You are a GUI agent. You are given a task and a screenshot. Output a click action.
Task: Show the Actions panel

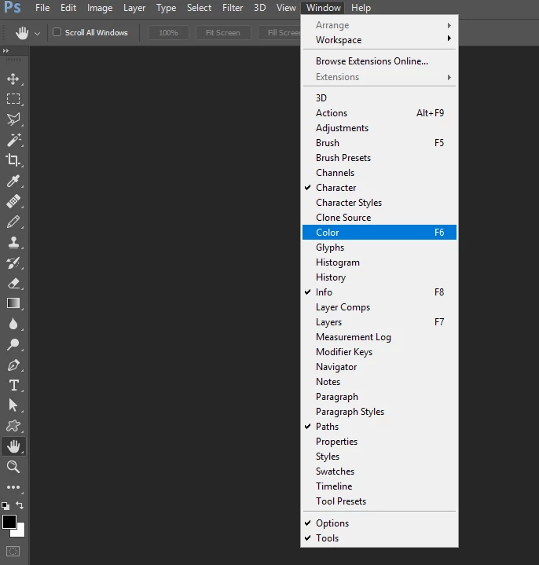click(379, 113)
